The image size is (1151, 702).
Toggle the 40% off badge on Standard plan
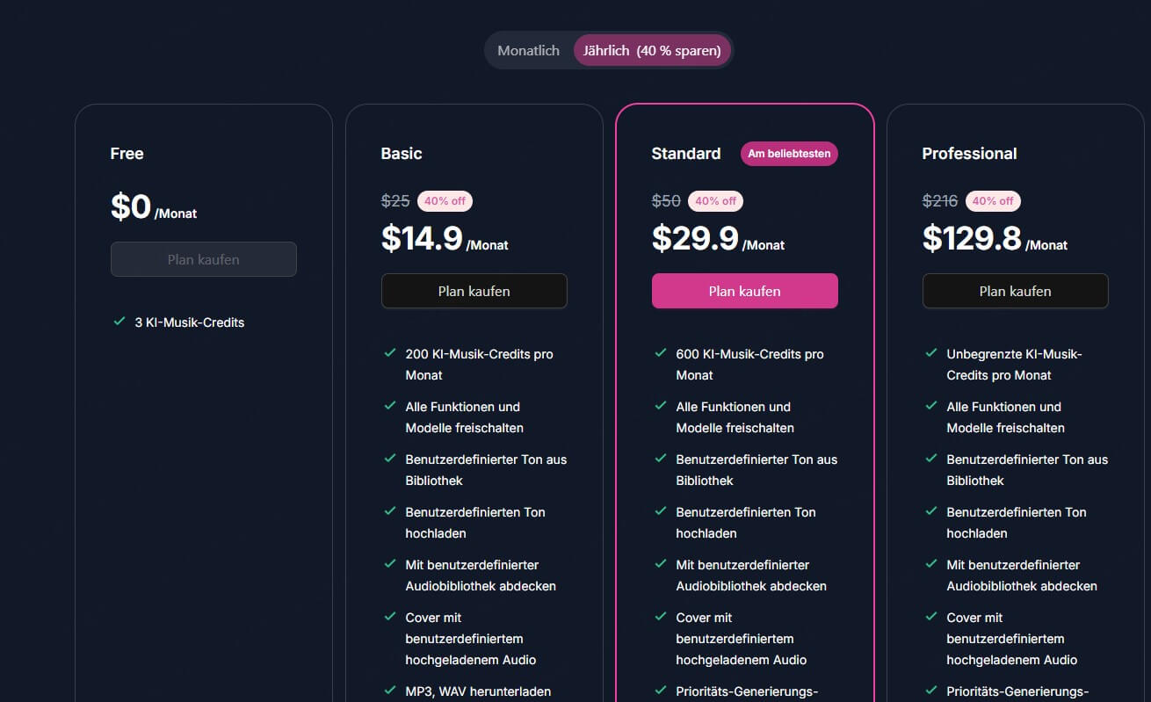715,200
